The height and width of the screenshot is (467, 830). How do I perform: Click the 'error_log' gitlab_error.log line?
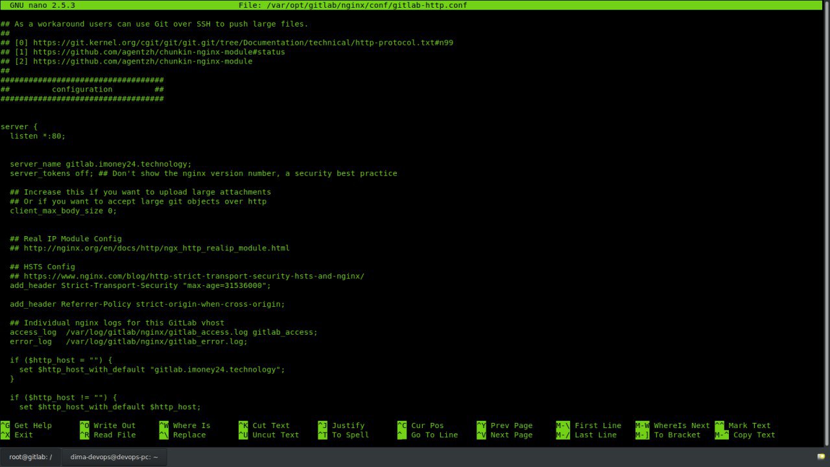(128, 342)
